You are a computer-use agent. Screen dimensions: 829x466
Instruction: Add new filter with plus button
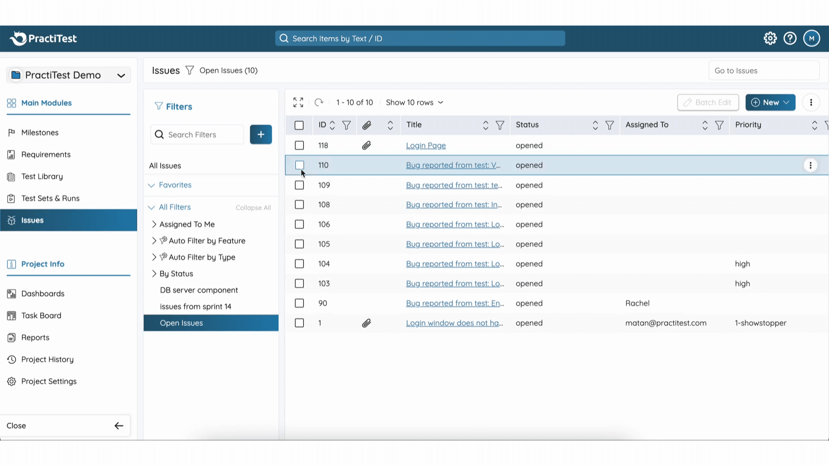pos(261,135)
